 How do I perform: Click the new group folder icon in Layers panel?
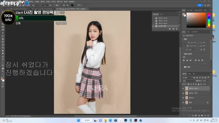(x=202, y=115)
